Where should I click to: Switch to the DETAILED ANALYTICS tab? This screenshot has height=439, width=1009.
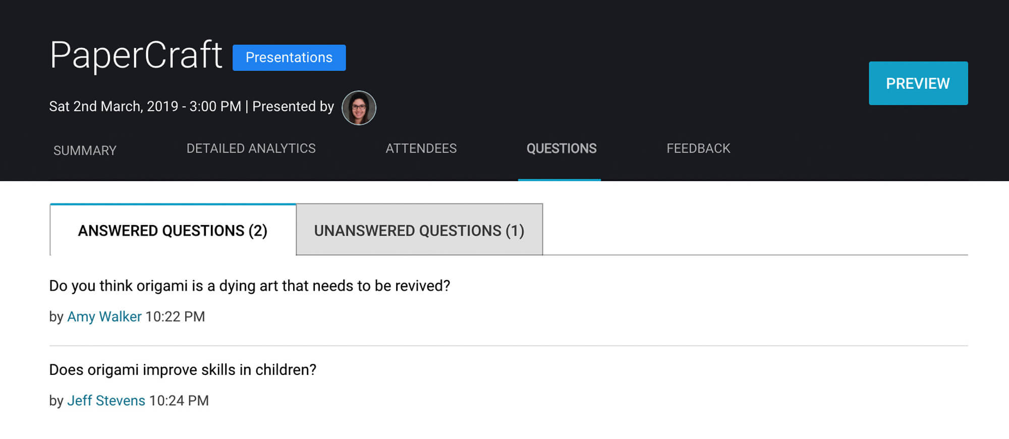[251, 148]
